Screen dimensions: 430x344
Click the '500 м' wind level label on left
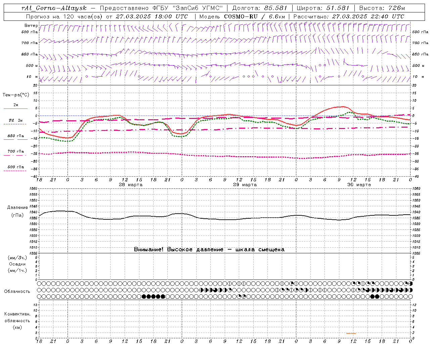pos(32,66)
